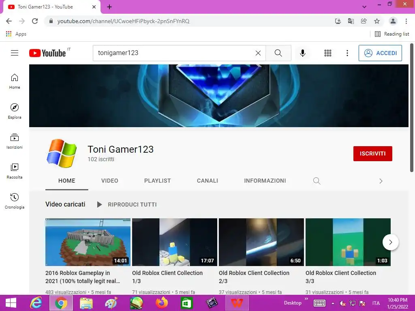Open Firefox from taskbar
This screenshot has width=415, height=311.
[x=162, y=303]
